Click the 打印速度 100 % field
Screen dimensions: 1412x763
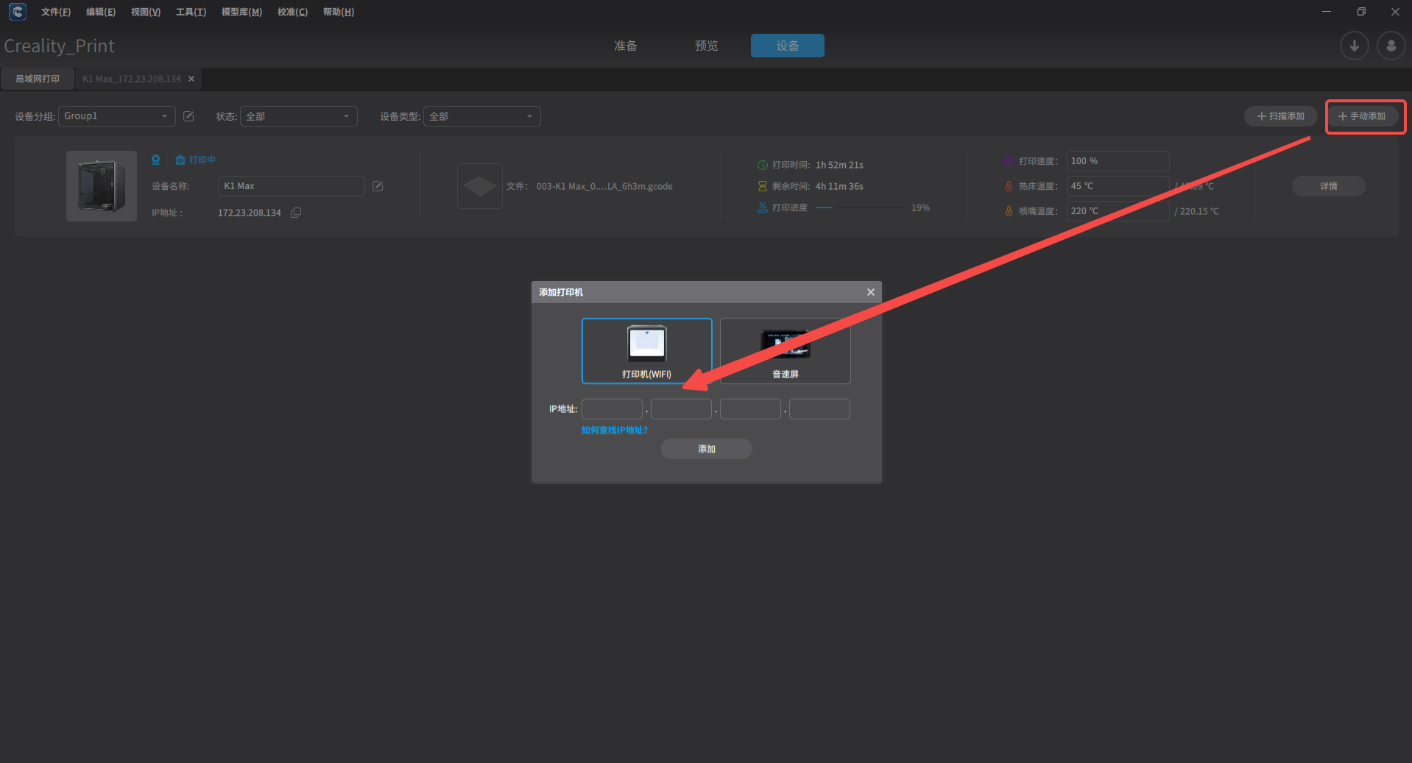coord(1118,161)
